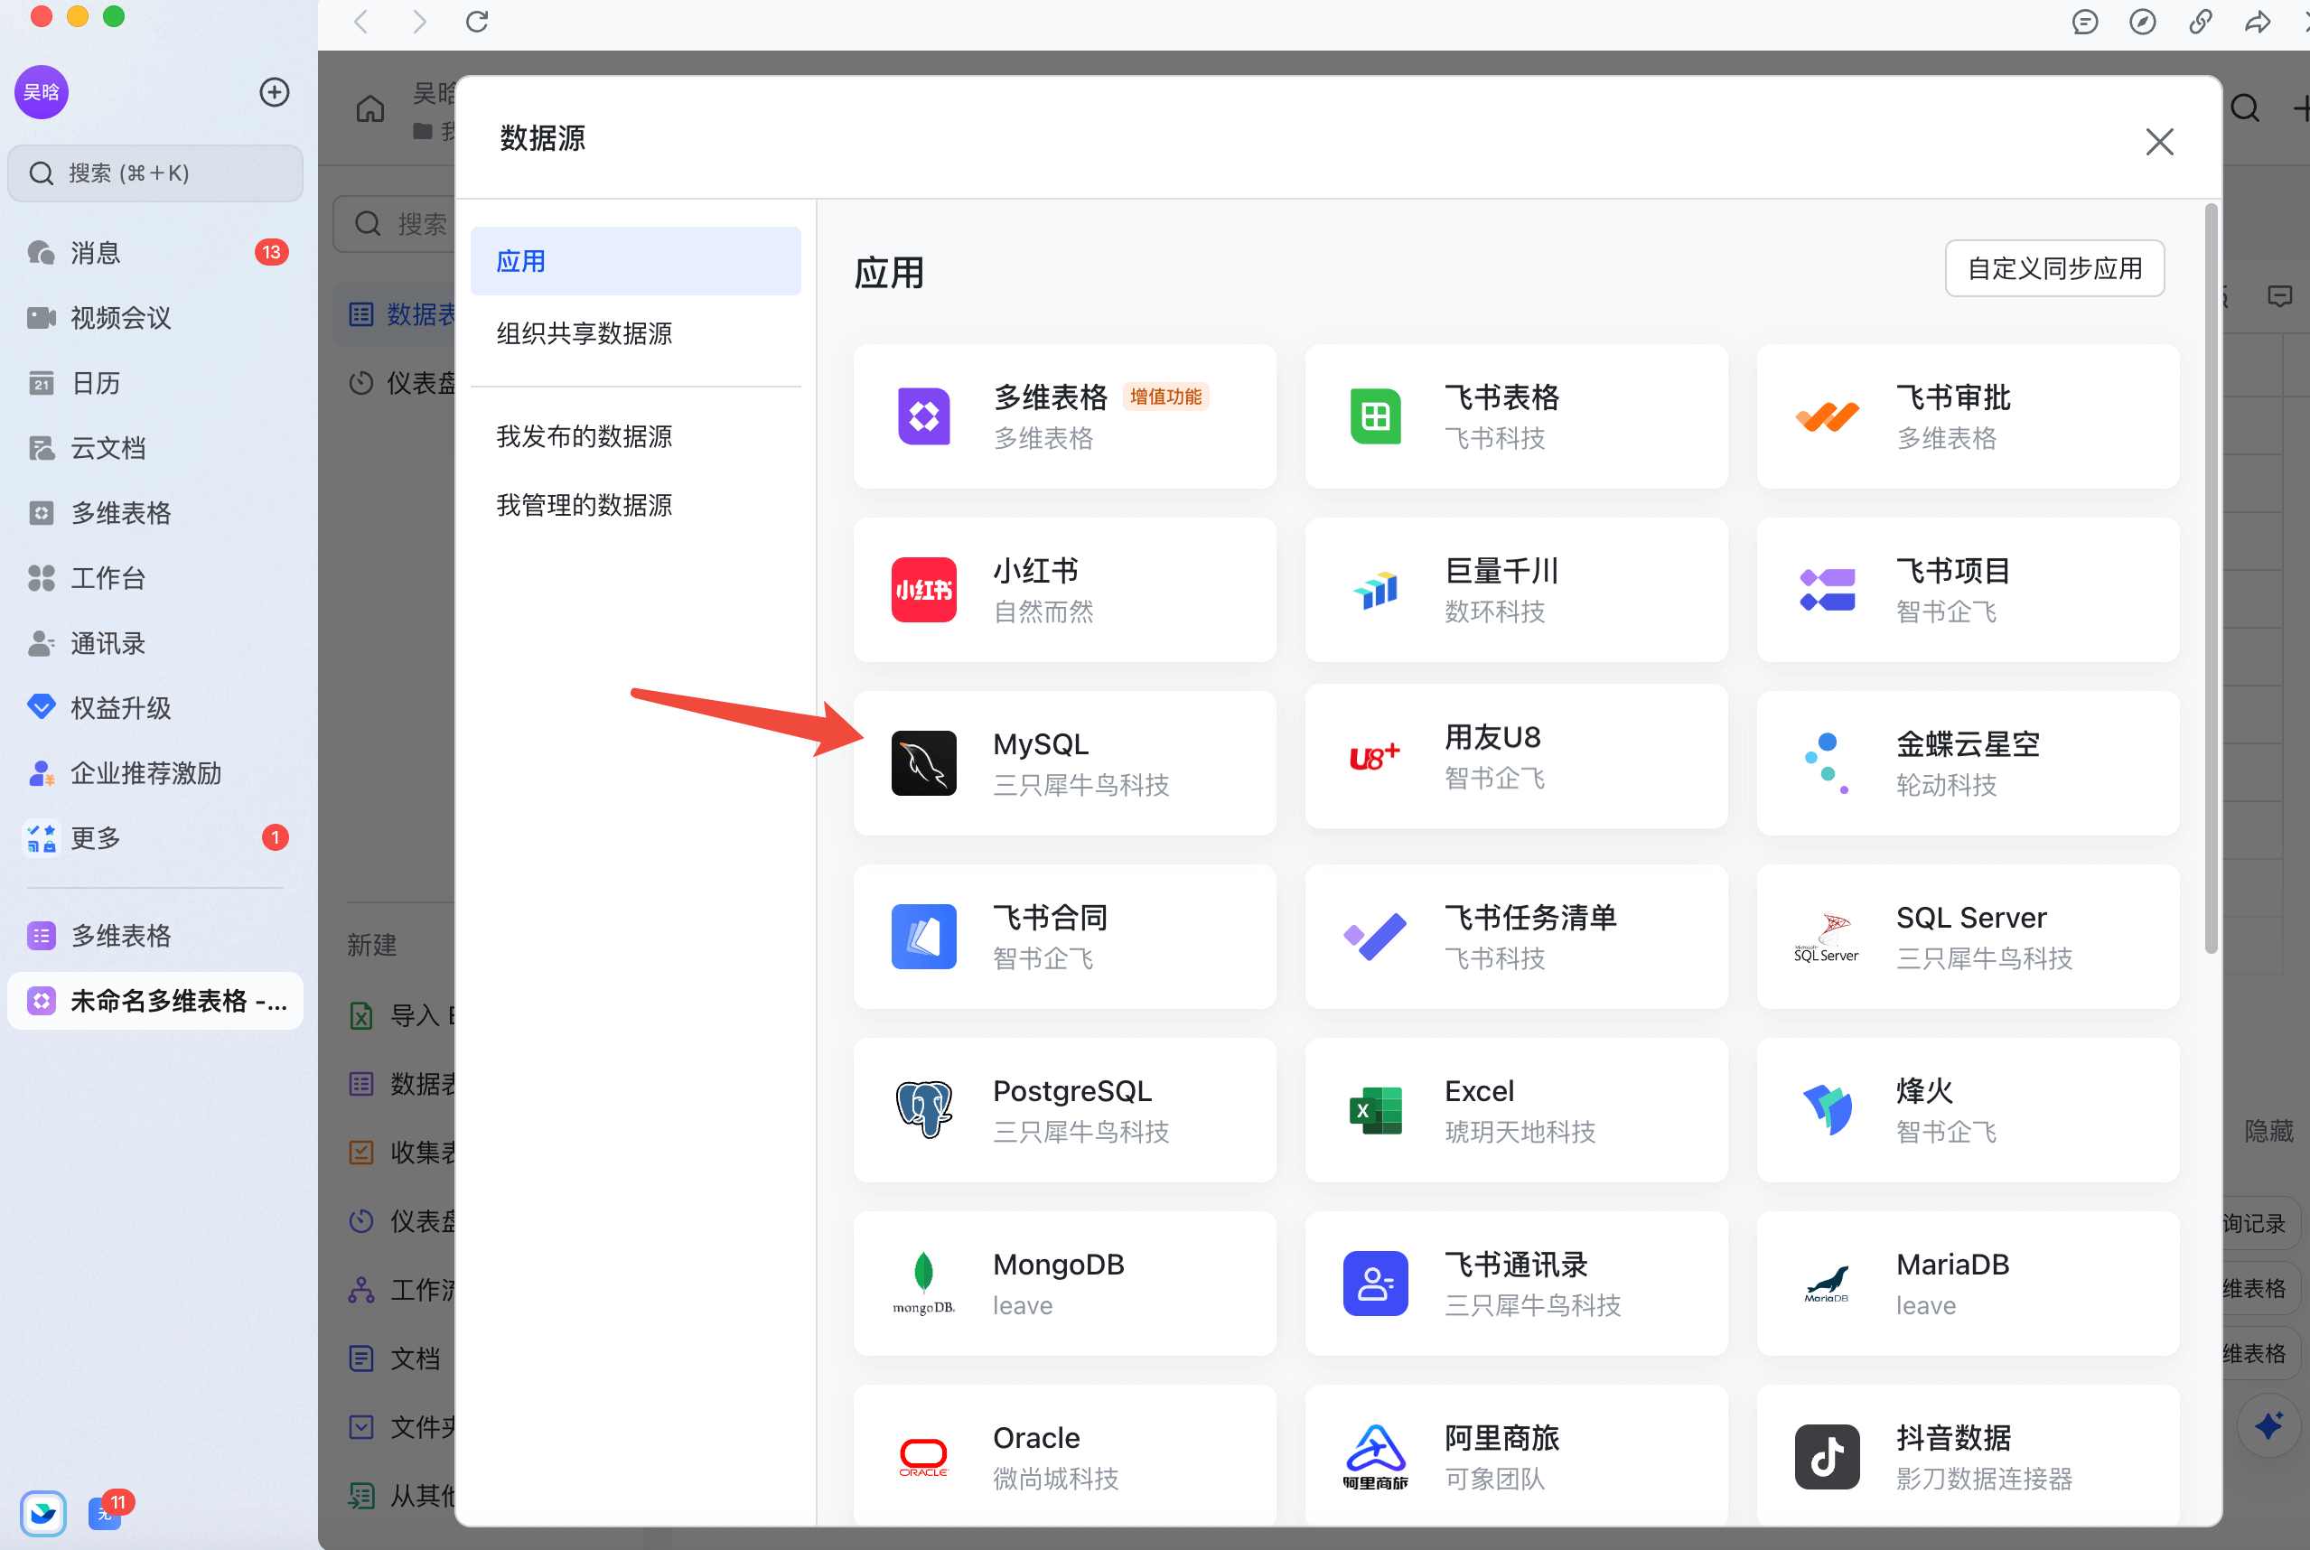Open the 吴晗 user avatar

42,92
